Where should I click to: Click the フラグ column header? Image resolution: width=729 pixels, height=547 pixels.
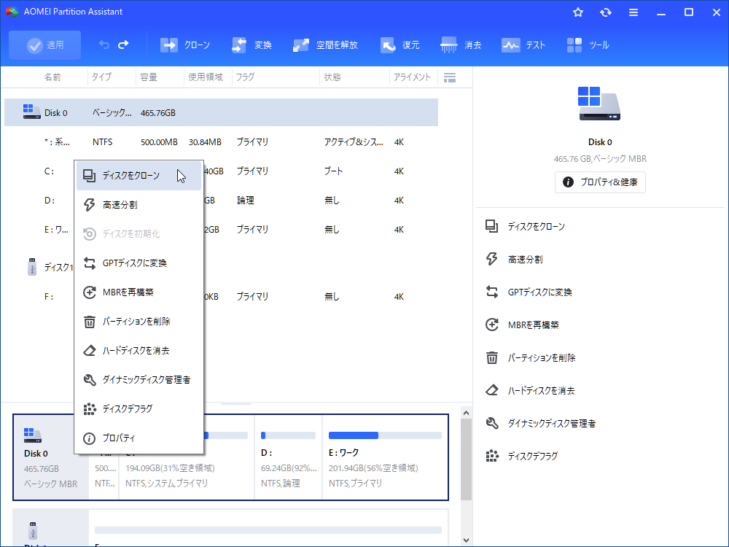tap(245, 77)
